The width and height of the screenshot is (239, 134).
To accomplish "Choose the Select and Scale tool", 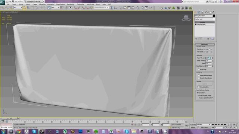I will point(49,8).
